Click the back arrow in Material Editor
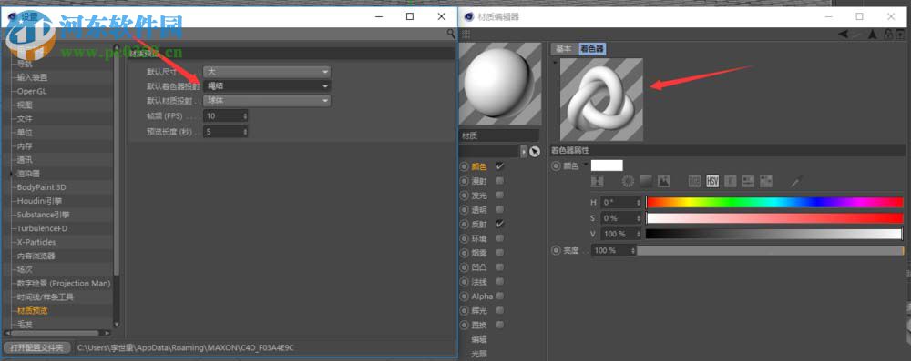 click(844, 35)
